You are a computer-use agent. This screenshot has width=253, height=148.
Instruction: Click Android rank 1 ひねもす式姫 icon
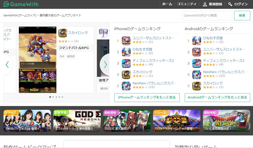[197, 41]
